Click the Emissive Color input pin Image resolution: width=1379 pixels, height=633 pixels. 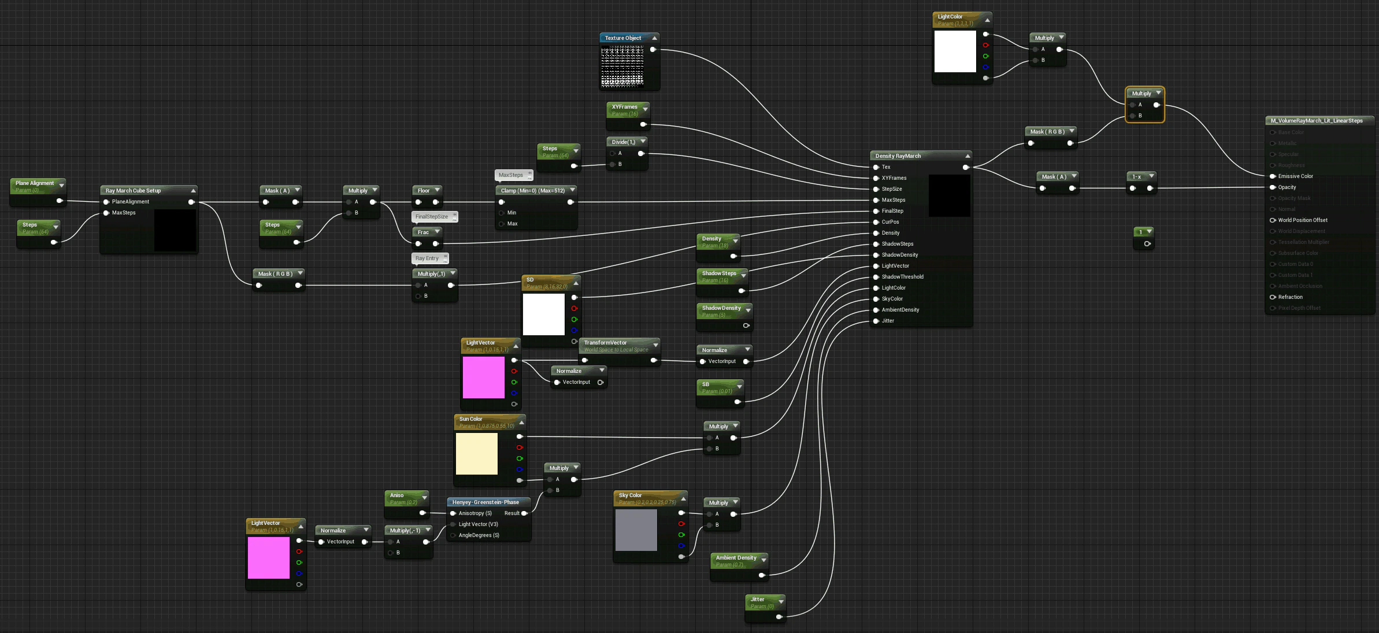point(1273,176)
